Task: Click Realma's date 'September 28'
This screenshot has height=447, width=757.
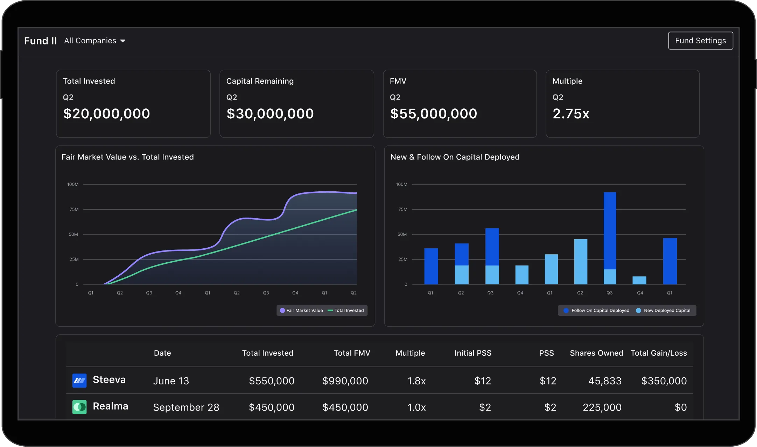Action: tap(186, 407)
